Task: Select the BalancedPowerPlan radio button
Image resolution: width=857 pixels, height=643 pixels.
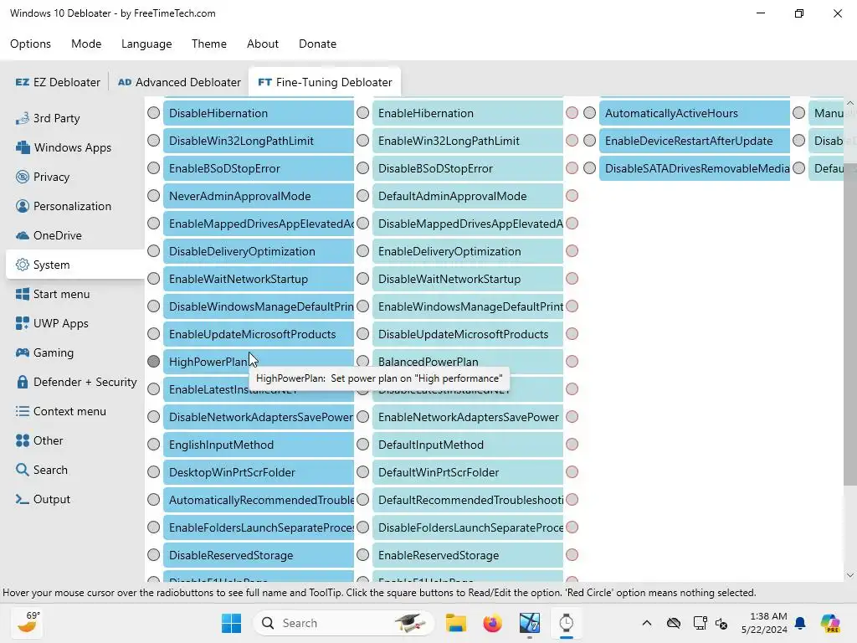Action: (x=363, y=362)
